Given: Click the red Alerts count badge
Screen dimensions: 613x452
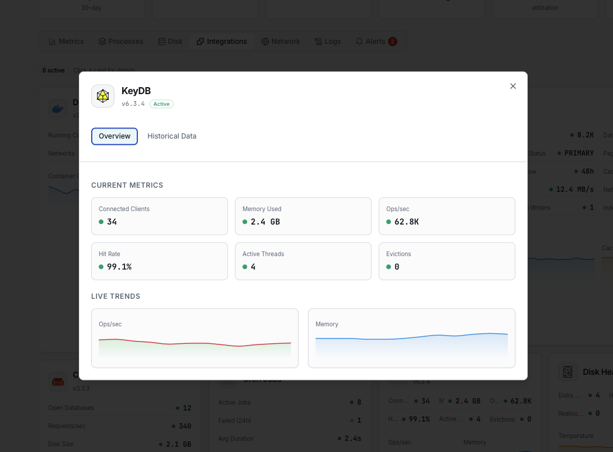Looking at the screenshot, I should [x=392, y=41].
